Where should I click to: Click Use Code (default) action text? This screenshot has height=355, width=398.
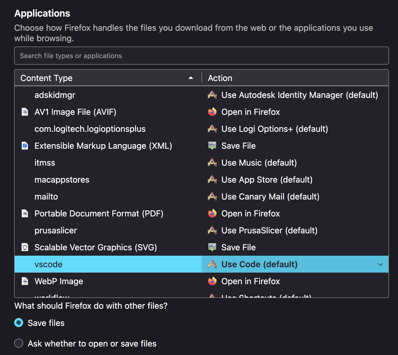(x=259, y=264)
